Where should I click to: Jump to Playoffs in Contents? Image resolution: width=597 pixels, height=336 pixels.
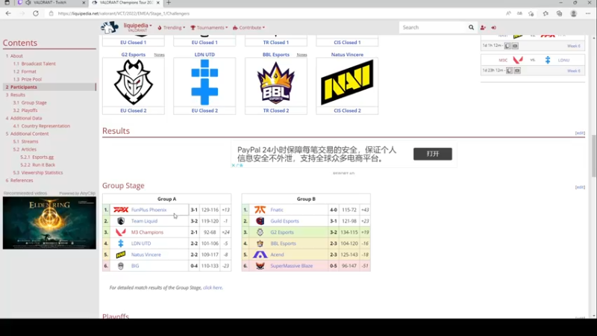(29, 110)
